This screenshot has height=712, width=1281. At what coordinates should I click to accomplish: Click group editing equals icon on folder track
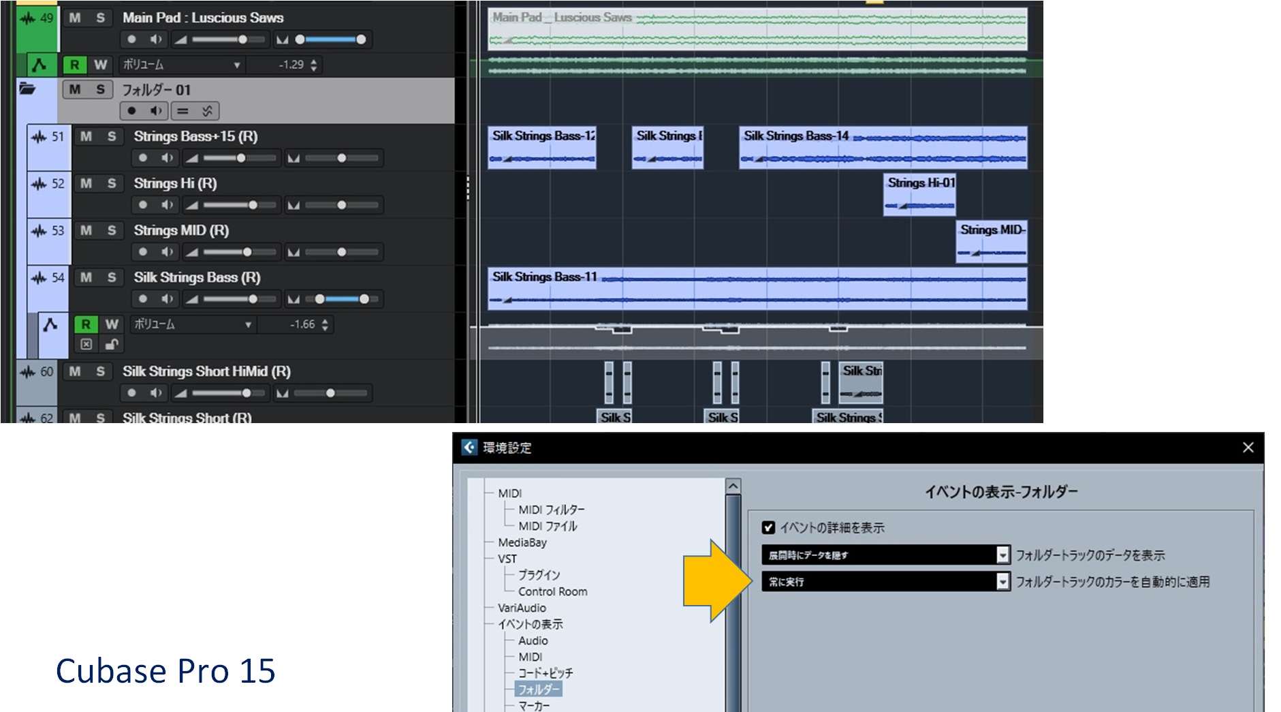pyautogui.click(x=183, y=111)
